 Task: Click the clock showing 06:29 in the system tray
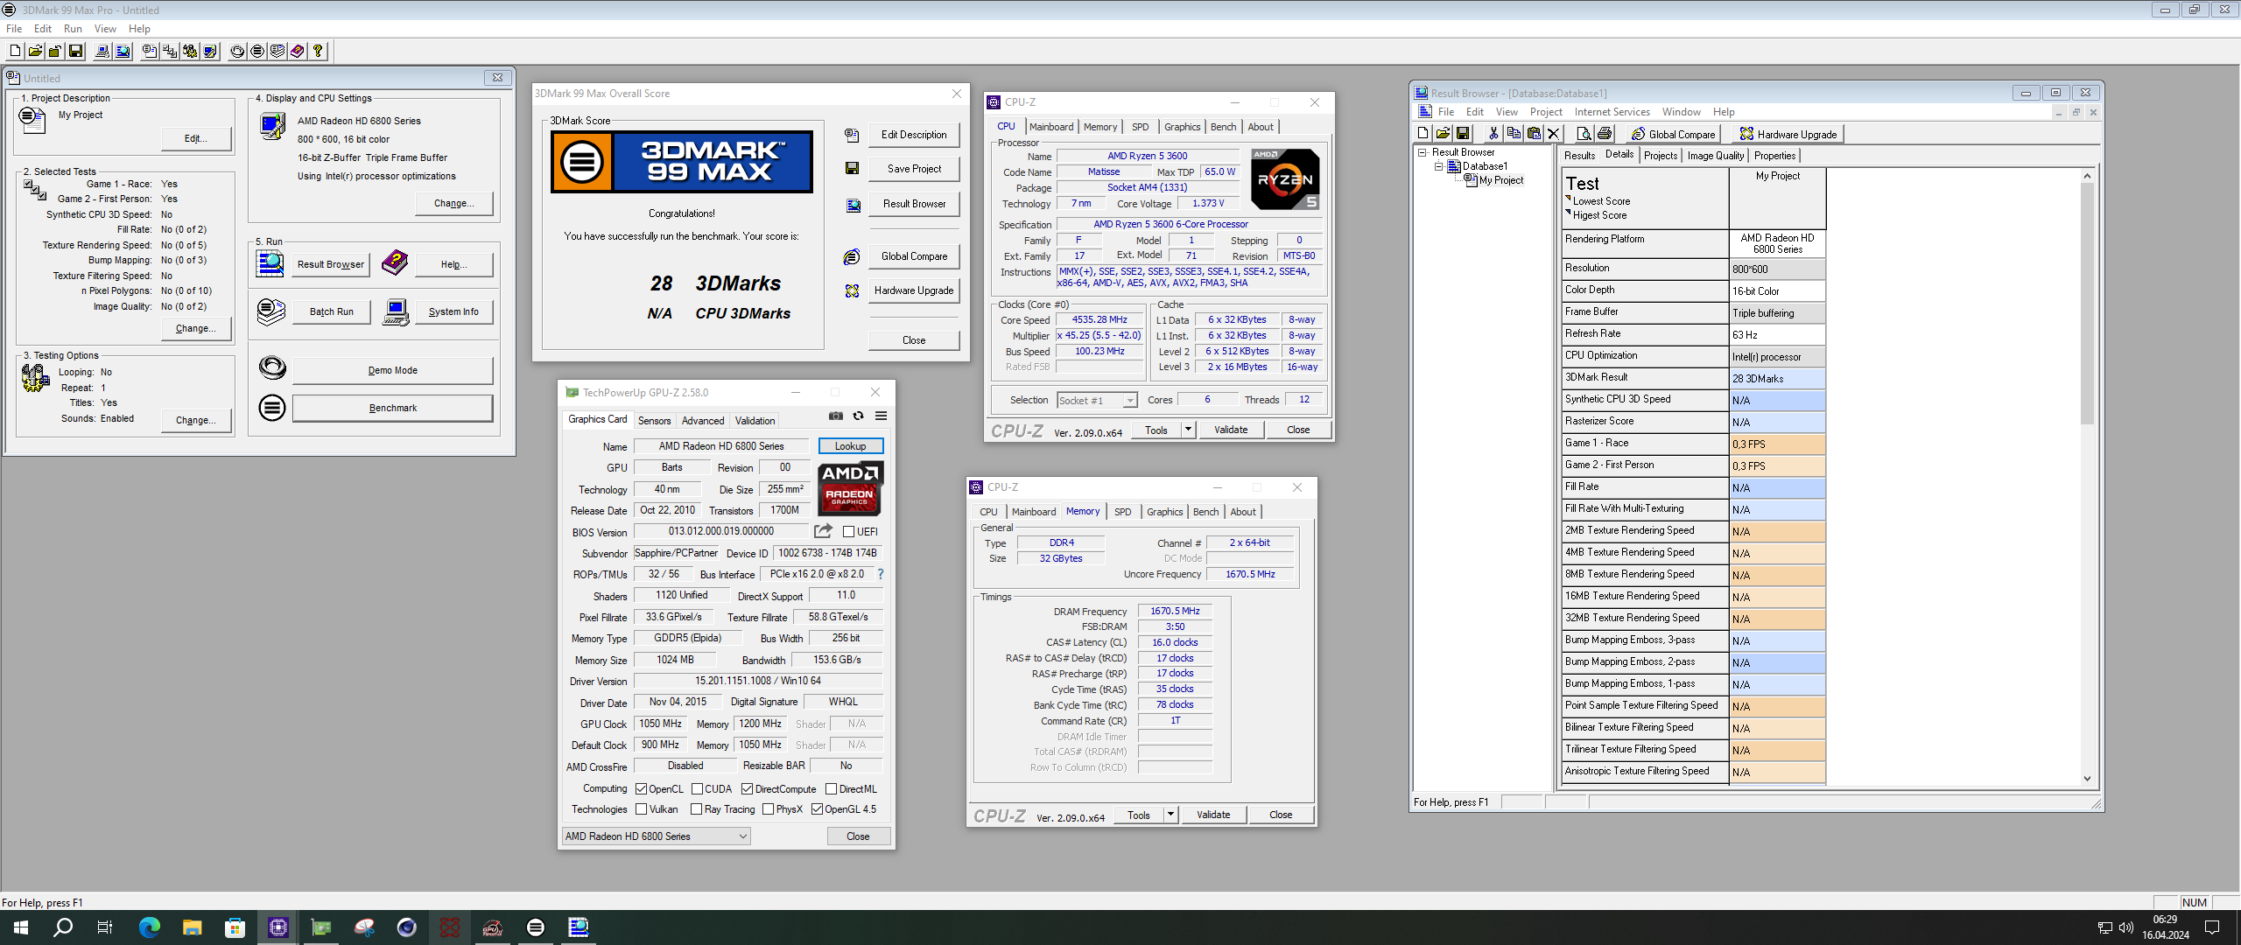(x=2165, y=920)
